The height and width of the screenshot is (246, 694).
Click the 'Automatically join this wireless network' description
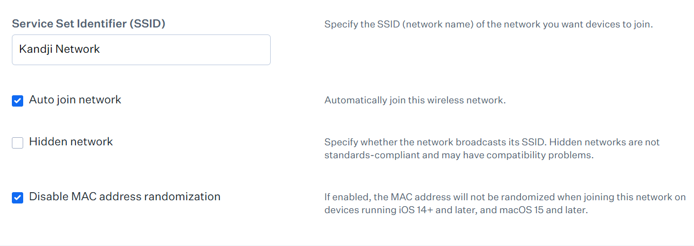(x=415, y=100)
